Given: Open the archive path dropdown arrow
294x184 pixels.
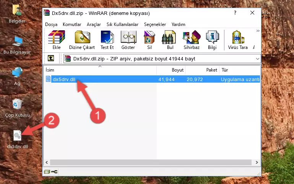Looking at the screenshot, I should click(x=258, y=59).
